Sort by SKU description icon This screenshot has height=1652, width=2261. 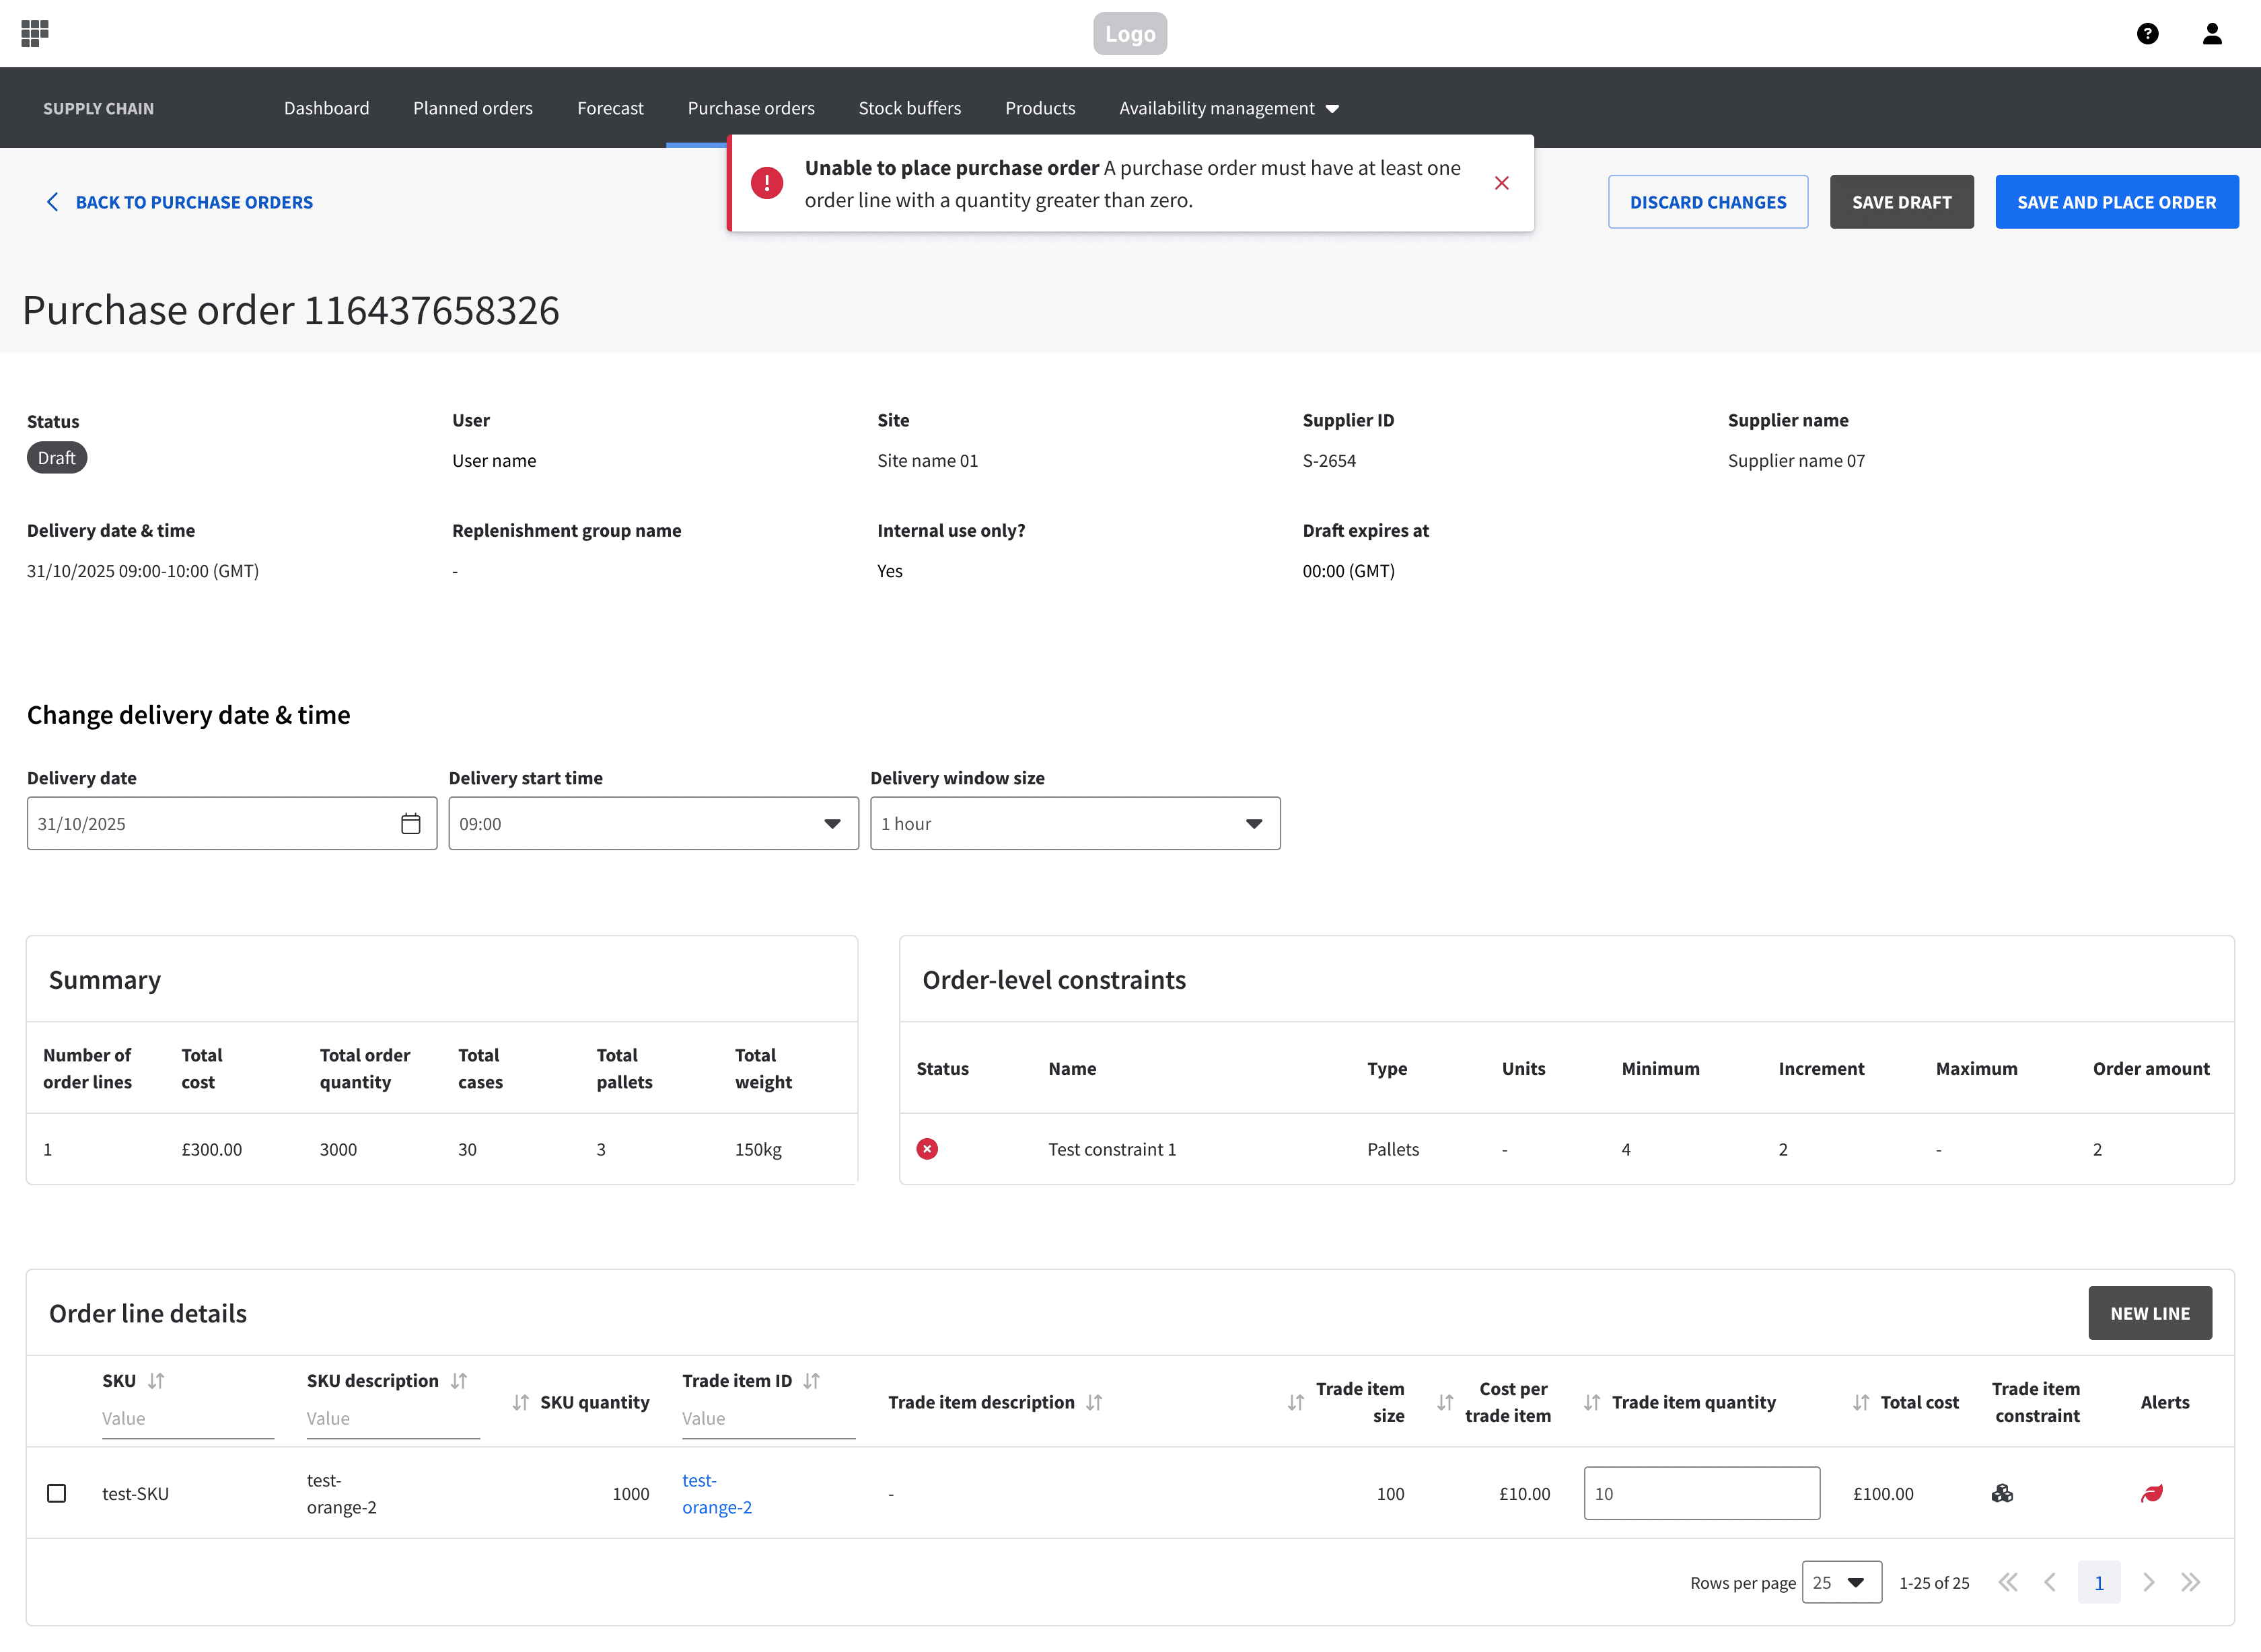click(459, 1381)
